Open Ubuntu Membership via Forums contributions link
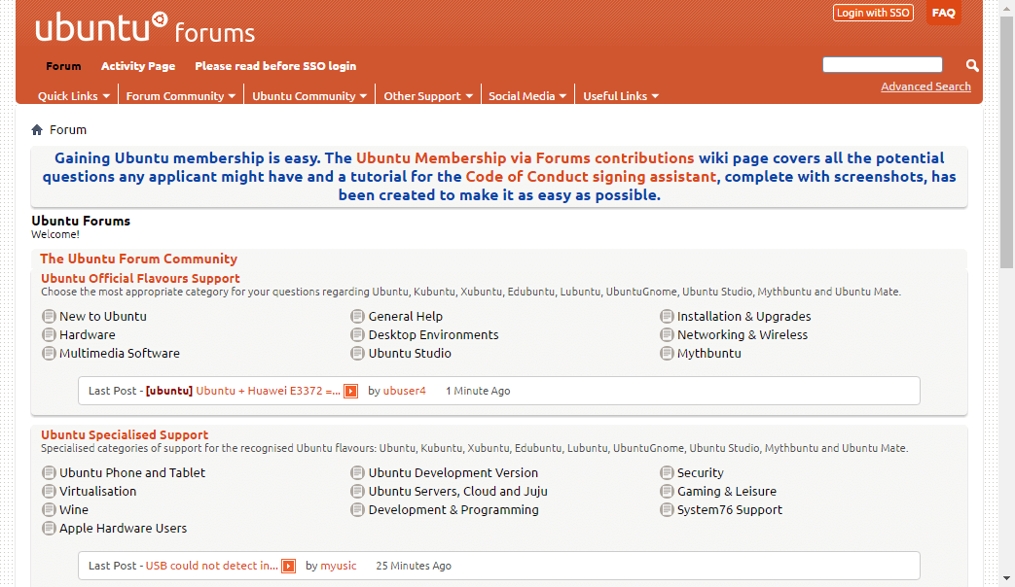1015x587 pixels. (x=525, y=158)
